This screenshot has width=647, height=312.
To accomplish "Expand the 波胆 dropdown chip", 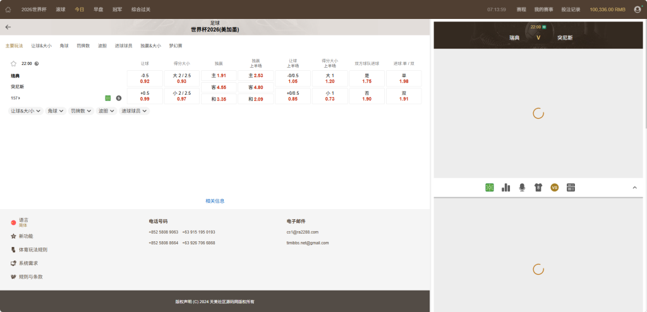I will point(106,111).
